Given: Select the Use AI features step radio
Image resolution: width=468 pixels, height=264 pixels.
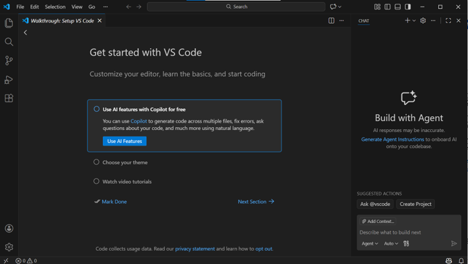Looking at the screenshot, I should pyautogui.click(x=96, y=109).
